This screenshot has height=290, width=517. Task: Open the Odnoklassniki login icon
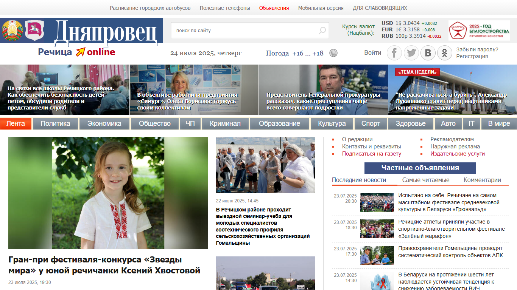(x=445, y=53)
